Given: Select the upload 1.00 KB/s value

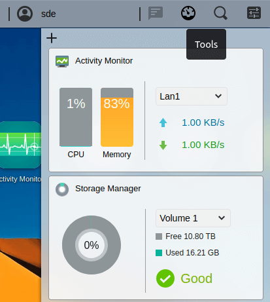Looking at the screenshot, I should (x=203, y=123).
